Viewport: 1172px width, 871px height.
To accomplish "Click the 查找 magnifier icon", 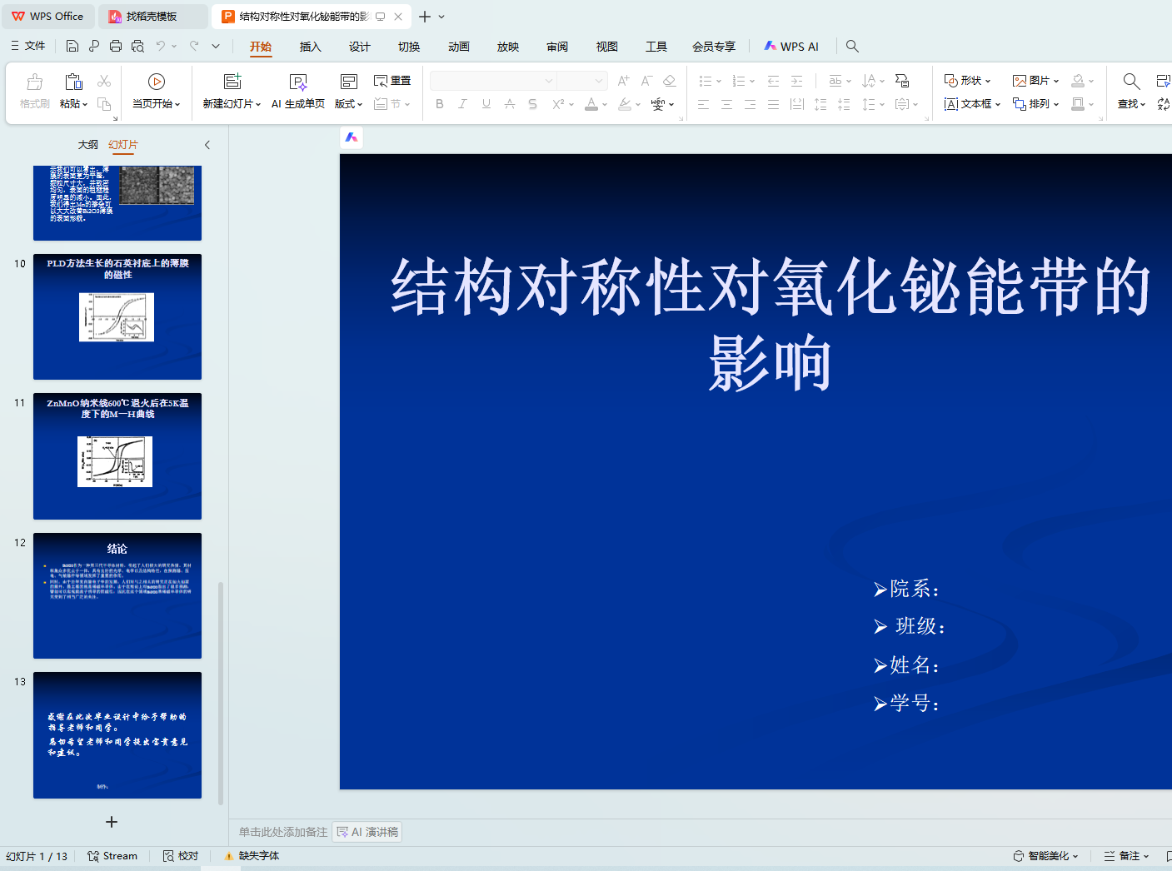I will coord(1130,82).
